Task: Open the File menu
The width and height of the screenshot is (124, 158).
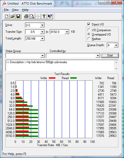Action: [x=6, y=10]
